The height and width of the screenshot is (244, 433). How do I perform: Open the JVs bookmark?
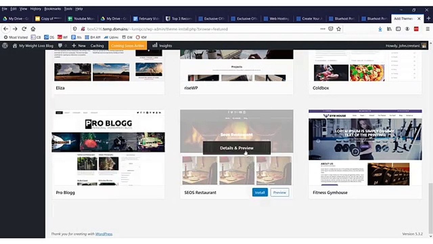(x=76, y=37)
